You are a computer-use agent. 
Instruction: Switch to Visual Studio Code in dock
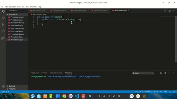click(x=77, y=96)
